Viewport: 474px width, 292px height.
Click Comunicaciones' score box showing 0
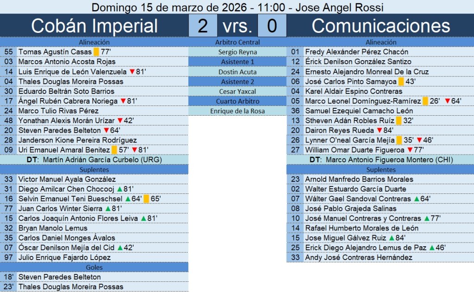pyautogui.click(x=272, y=26)
